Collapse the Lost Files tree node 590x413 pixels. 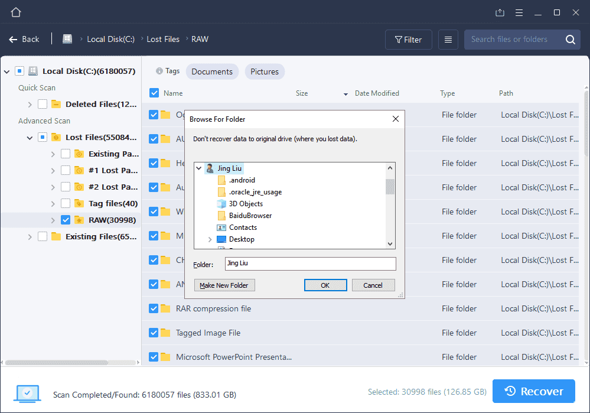(29, 137)
